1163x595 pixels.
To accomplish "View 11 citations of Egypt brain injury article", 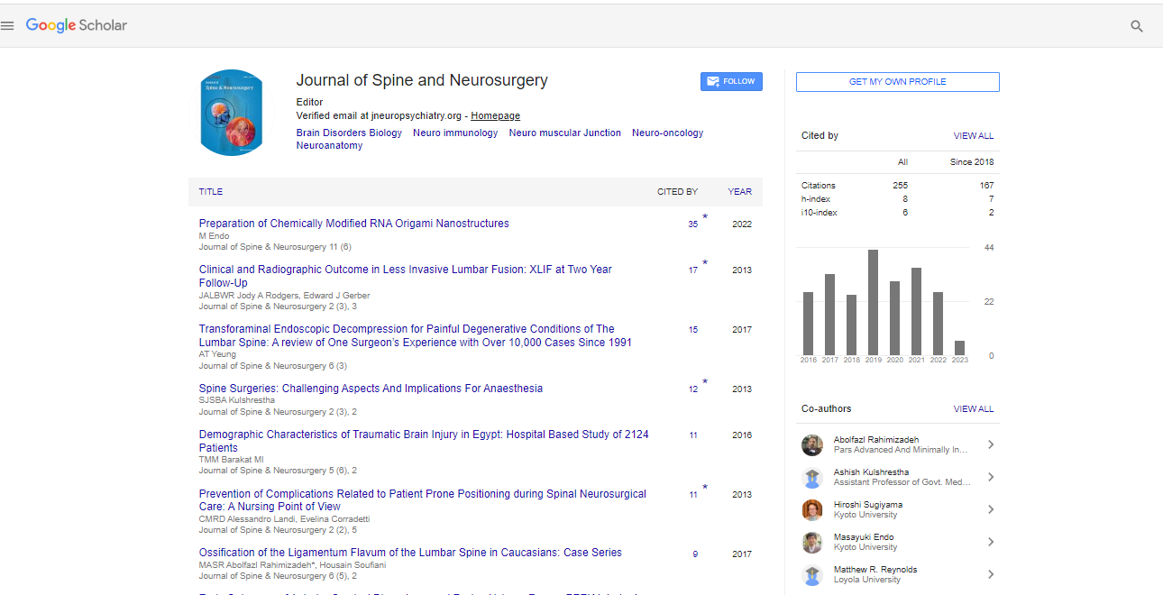I will (693, 435).
